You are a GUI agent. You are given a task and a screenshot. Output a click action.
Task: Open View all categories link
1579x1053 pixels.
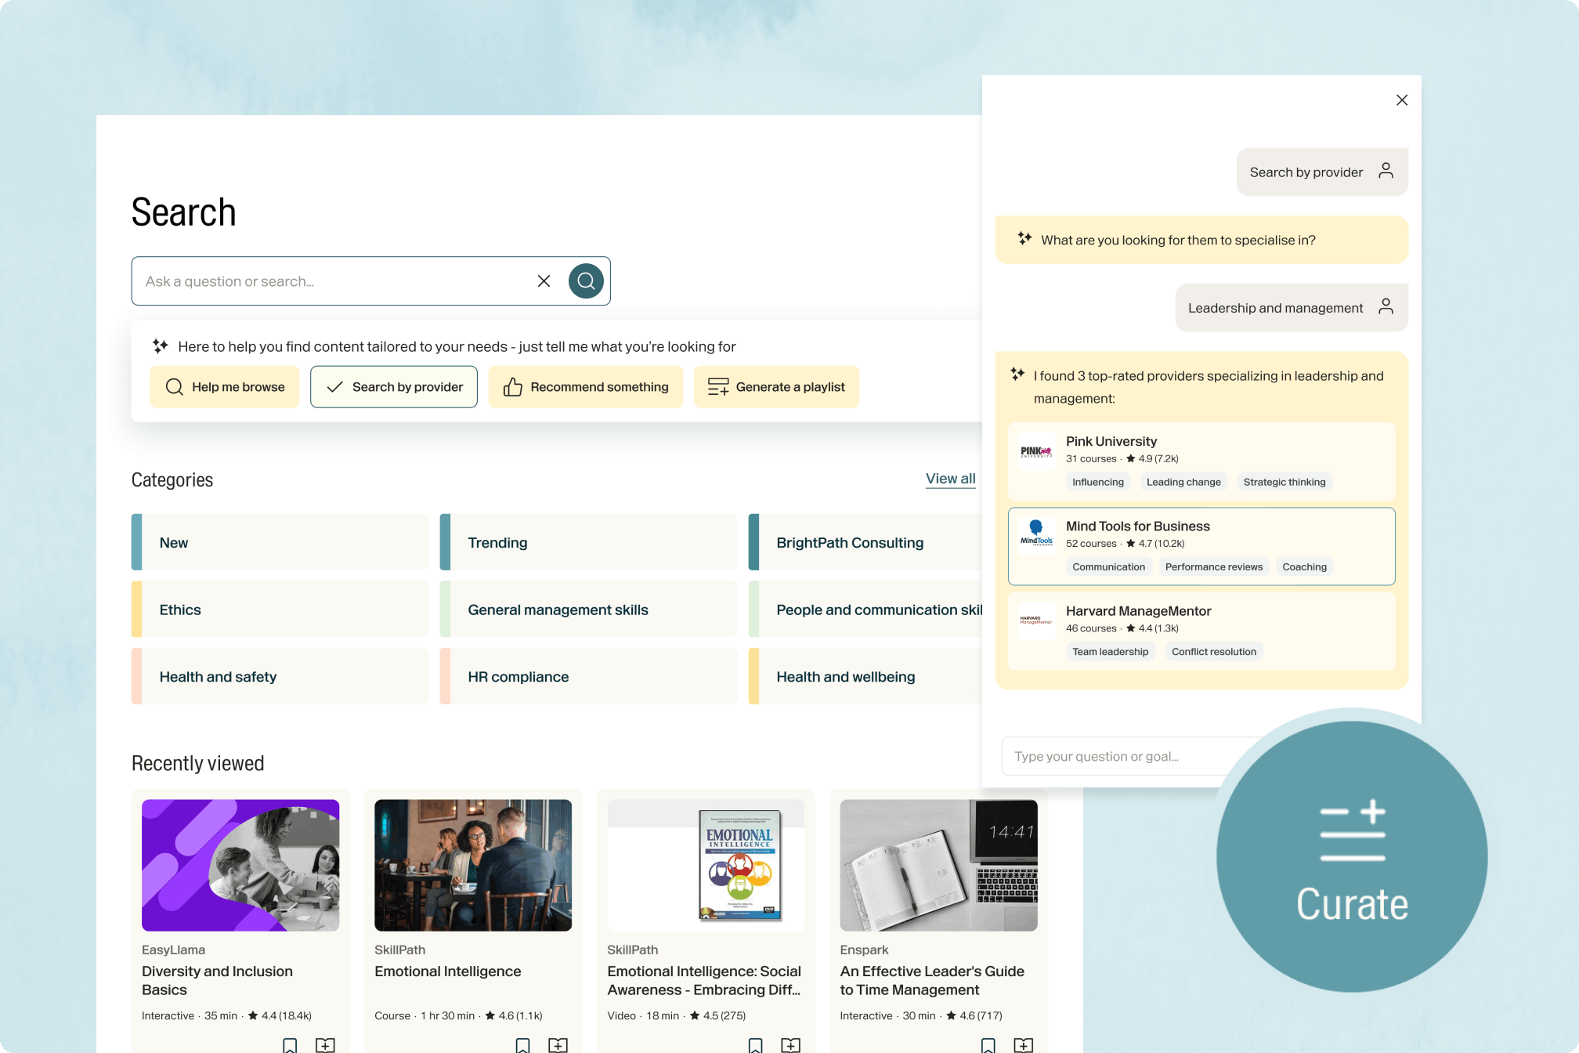(x=950, y=479)
